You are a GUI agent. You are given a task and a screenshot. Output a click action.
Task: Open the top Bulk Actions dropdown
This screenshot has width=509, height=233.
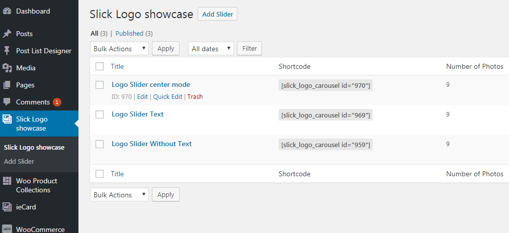click(120, 49)
